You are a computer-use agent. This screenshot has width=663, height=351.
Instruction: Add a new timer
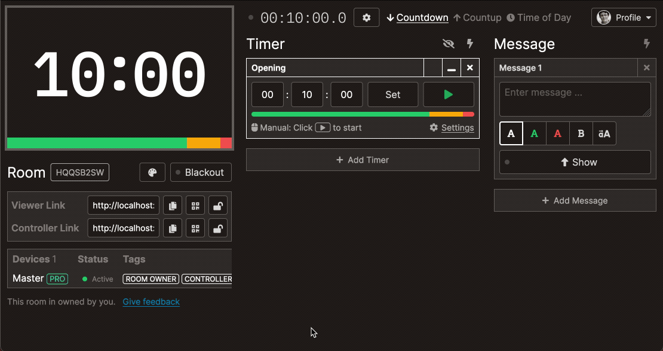coord(363,160)
